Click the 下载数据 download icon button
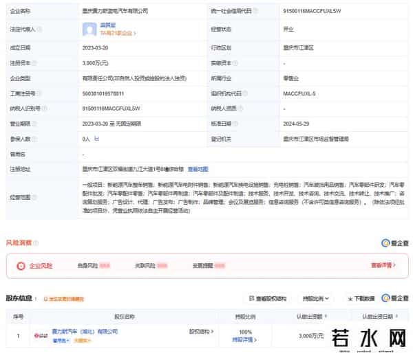Screen dimensions: 413x353 360,299
